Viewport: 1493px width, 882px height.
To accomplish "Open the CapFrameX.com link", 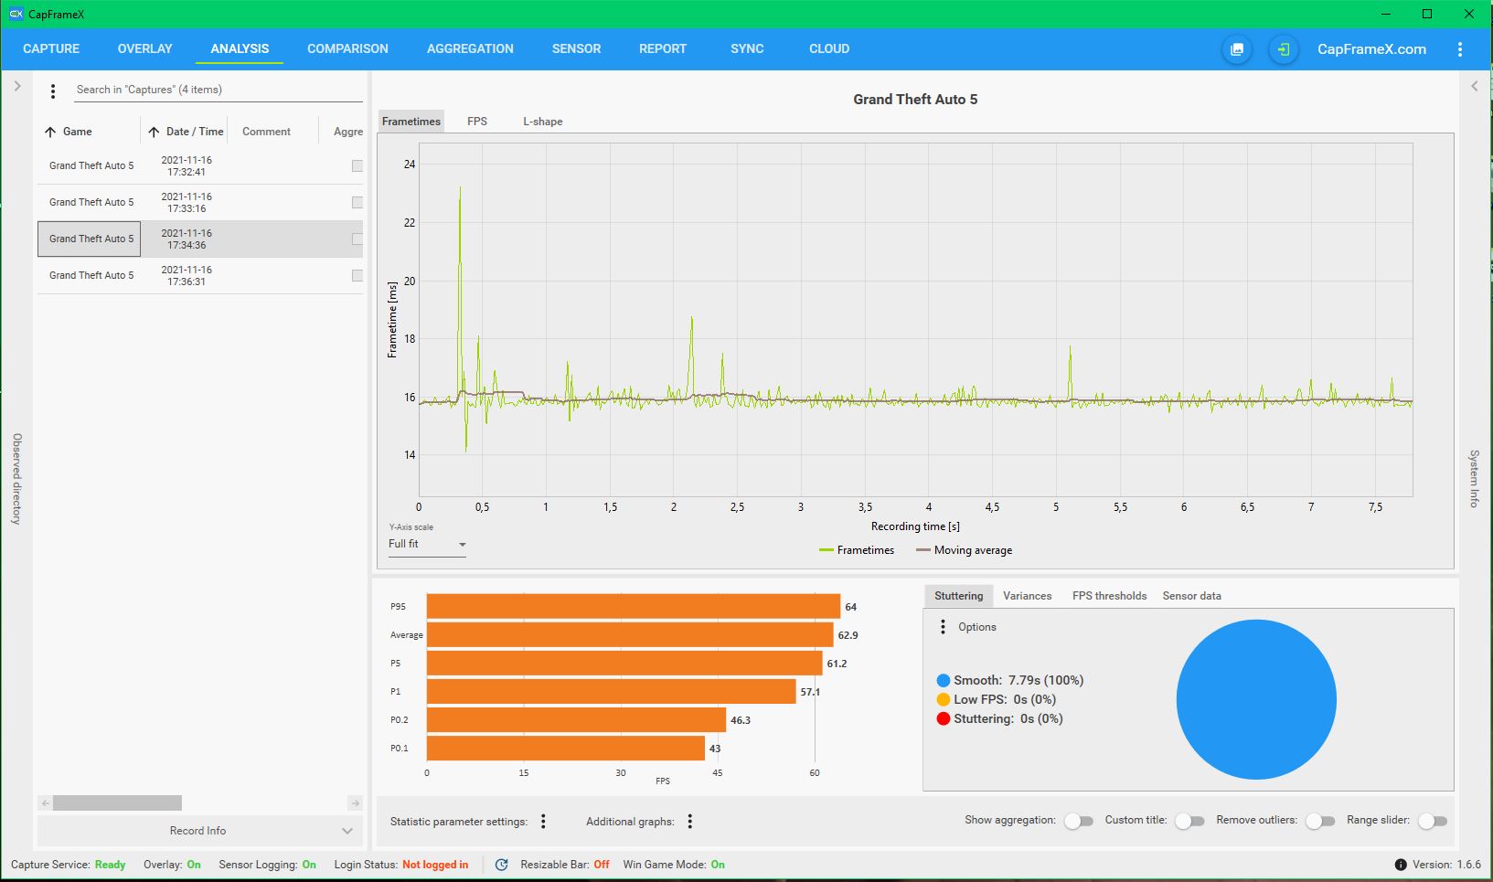I will pos(1371,49).
